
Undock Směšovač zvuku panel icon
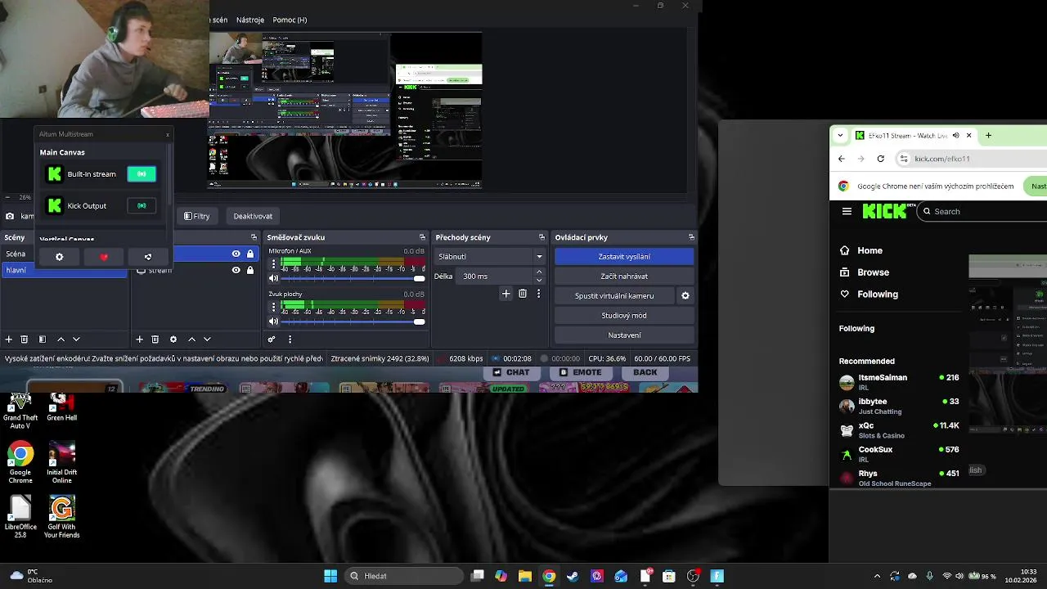point(422,237)
